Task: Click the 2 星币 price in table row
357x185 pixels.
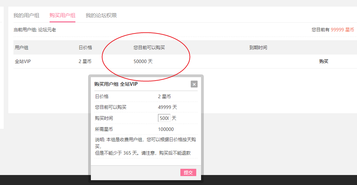Action: point(85,61)
